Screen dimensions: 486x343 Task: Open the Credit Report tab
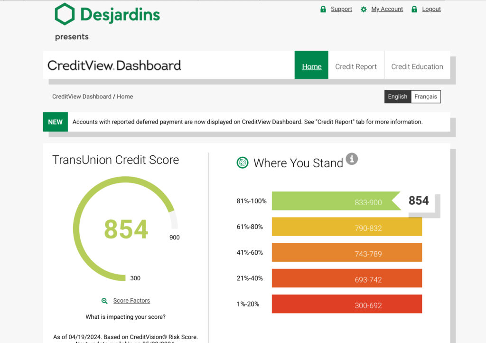[356, 67]
